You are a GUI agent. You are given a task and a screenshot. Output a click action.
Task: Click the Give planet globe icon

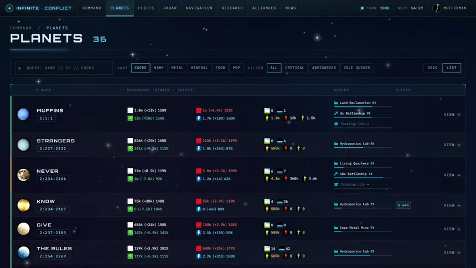click(23, 229)
